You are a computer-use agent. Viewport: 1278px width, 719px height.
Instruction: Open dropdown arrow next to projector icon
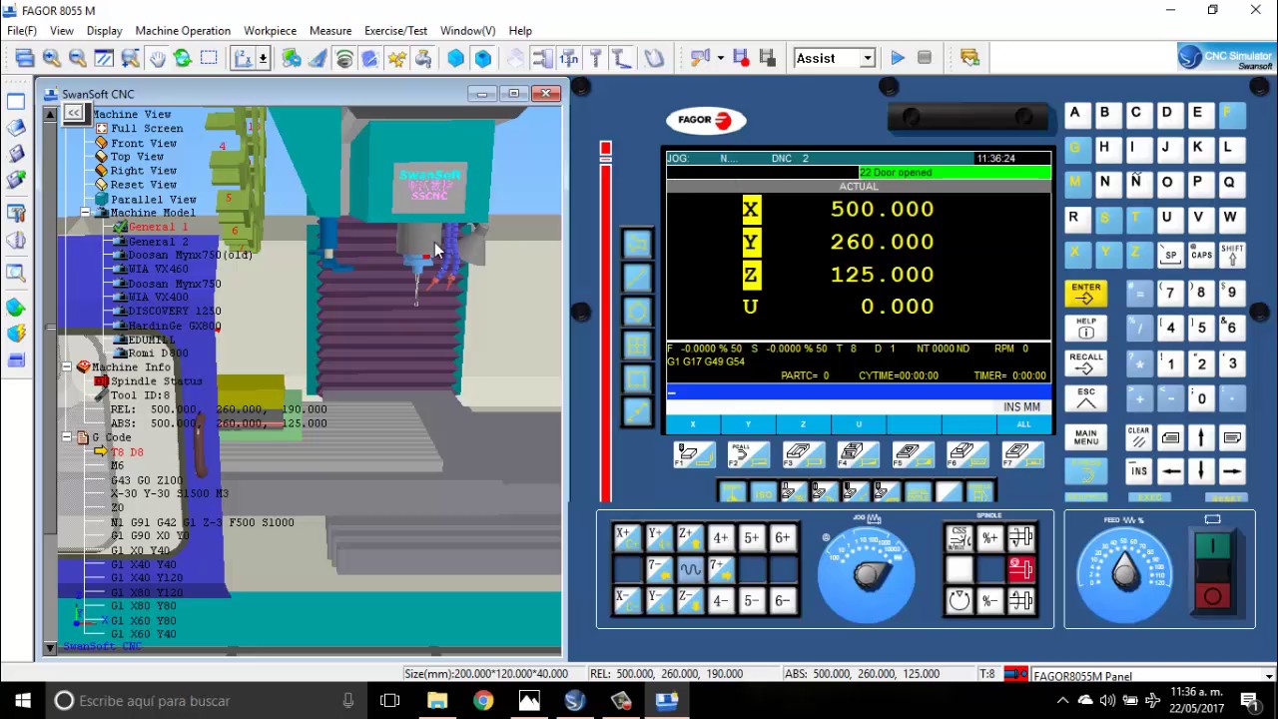click(x=720, y=58)
